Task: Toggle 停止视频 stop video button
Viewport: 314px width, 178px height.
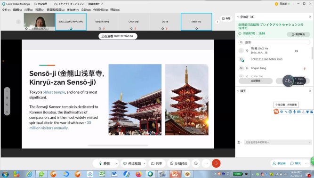Action: pos(132,163)
